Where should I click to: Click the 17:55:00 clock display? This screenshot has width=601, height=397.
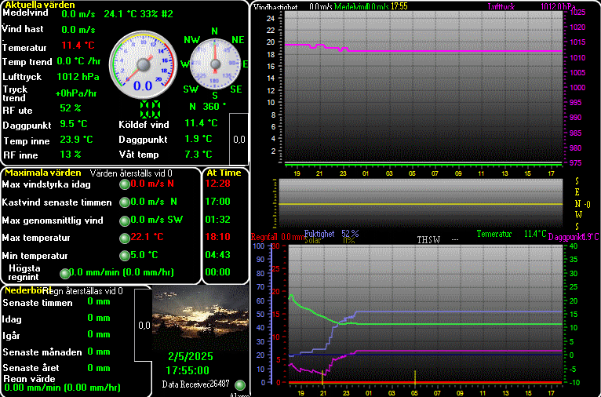tap(188, 370)
